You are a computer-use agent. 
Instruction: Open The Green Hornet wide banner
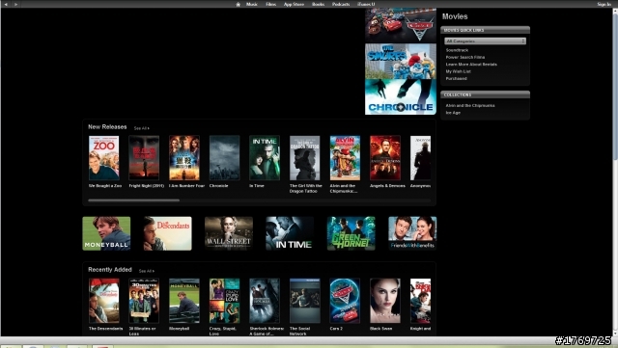(x=351, y=233)
